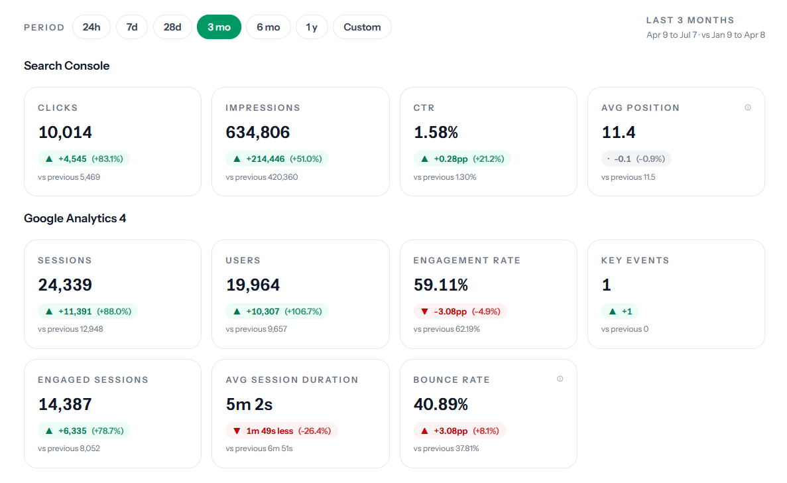Switch to the 28d period
Viewport: 787px width, 483px height.
(x=172, y=27)
